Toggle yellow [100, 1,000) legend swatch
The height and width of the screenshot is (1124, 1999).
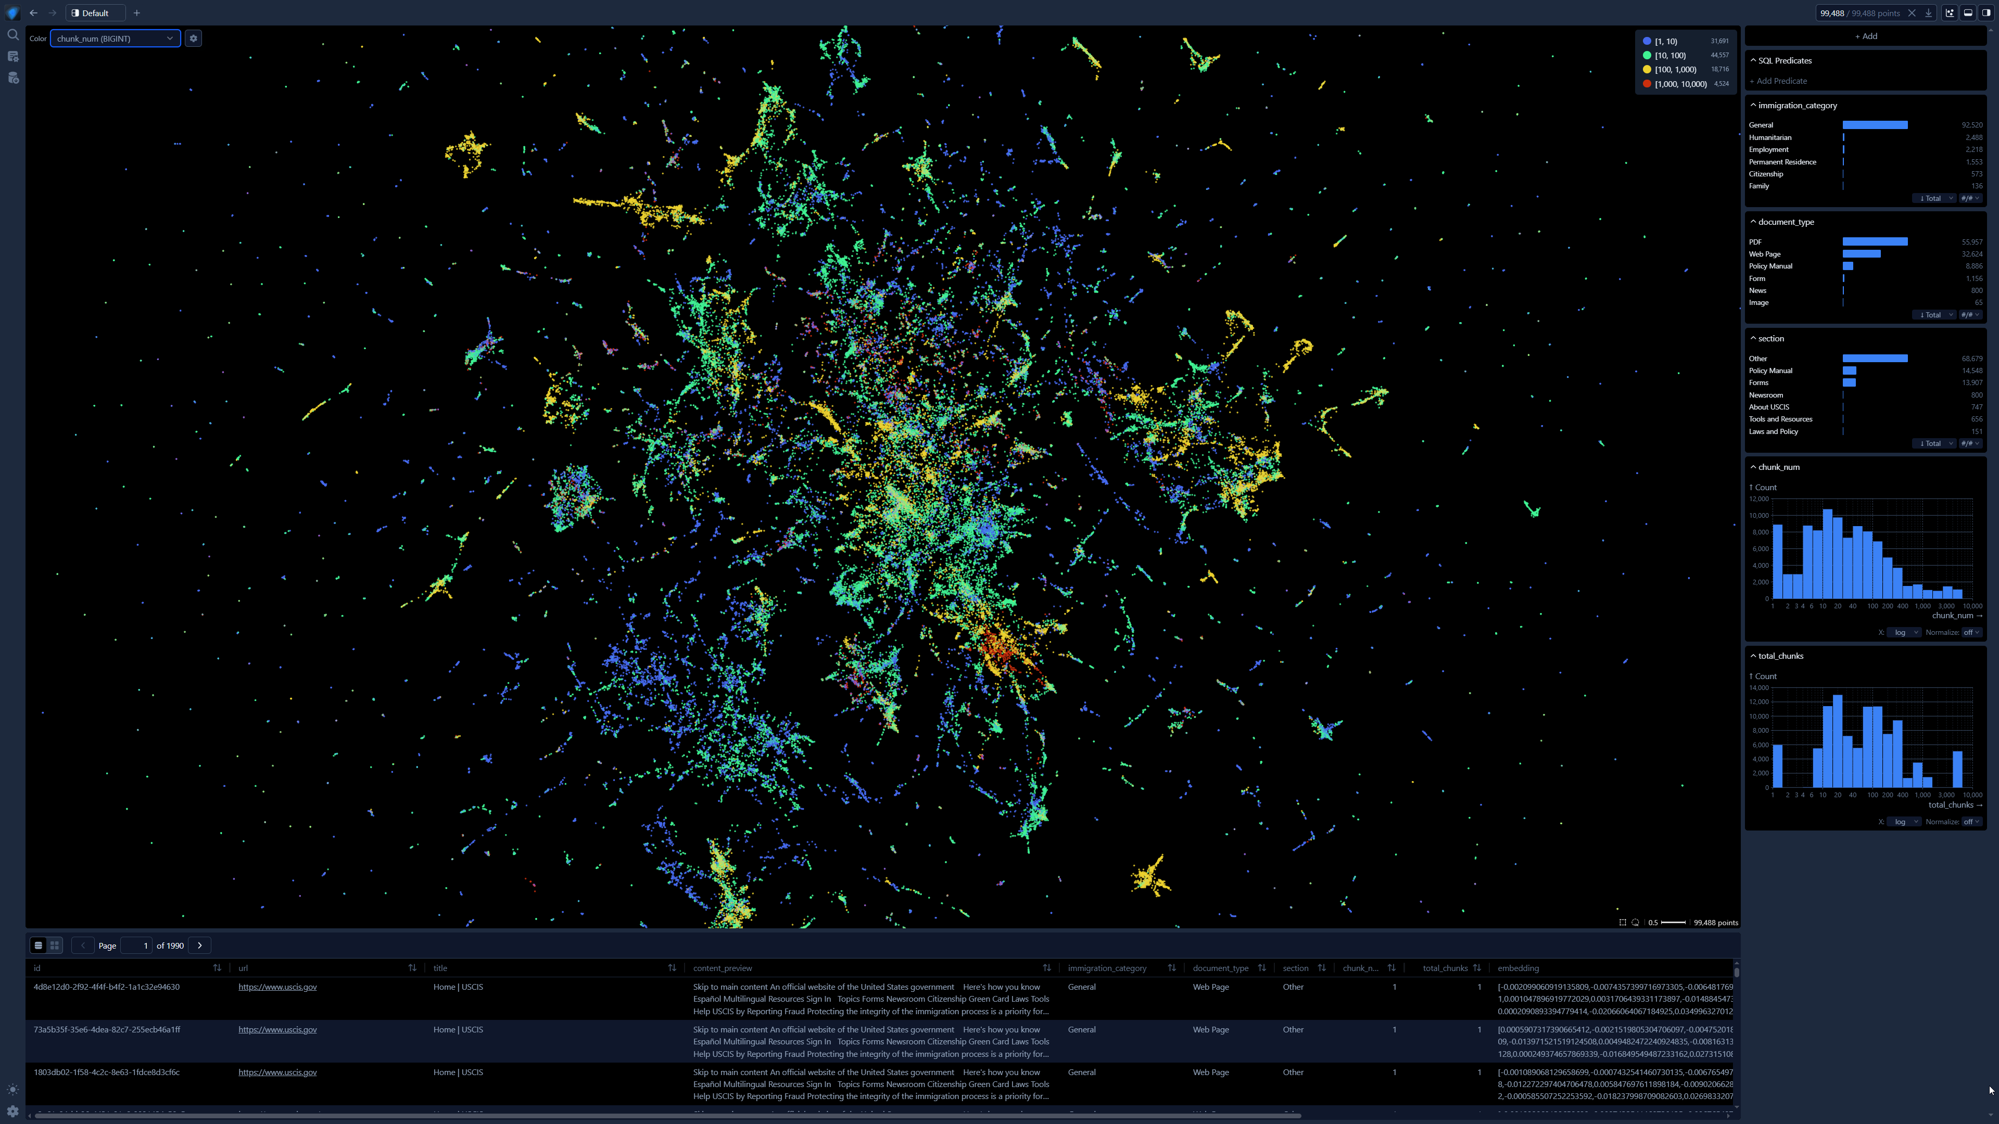pyautogui.click(x=1647, y=69)
